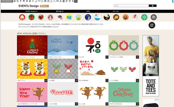Open the クリスマス特集 lettering thumbnail

(x=63, y=92)
